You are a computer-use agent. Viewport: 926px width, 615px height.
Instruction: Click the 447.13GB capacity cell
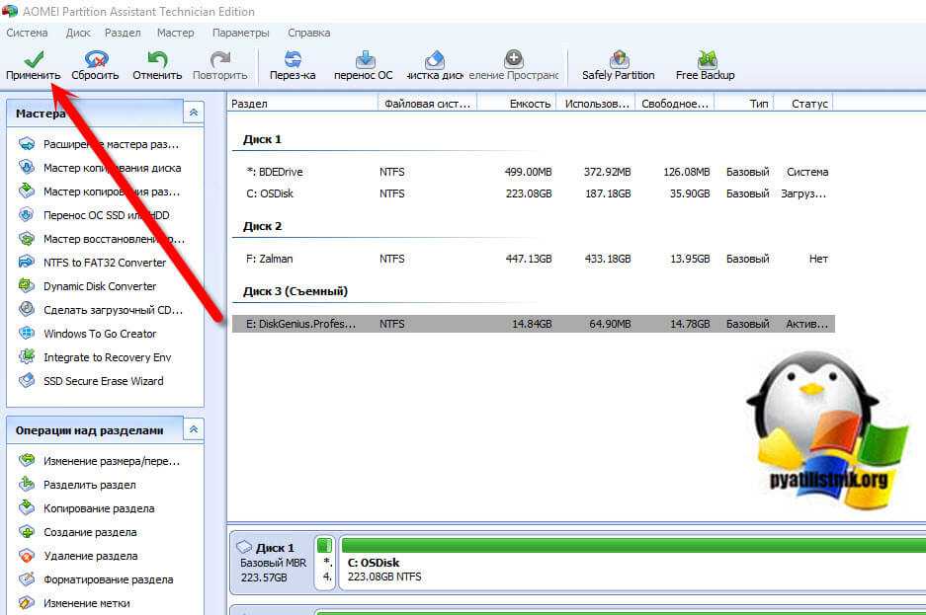click(x=529, y=259)
